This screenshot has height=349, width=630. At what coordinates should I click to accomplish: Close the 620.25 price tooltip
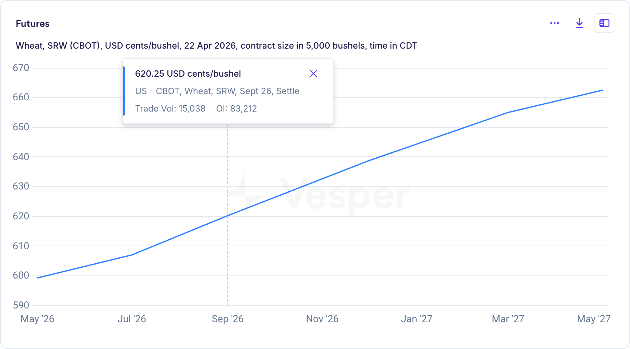pos(313,74)
